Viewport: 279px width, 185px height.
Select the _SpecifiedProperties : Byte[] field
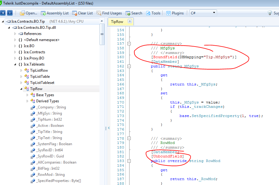pos(59,181)
